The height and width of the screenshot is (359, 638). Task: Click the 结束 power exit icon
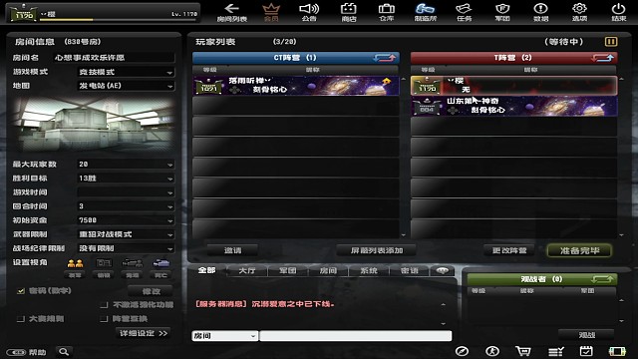click(618, 12)
